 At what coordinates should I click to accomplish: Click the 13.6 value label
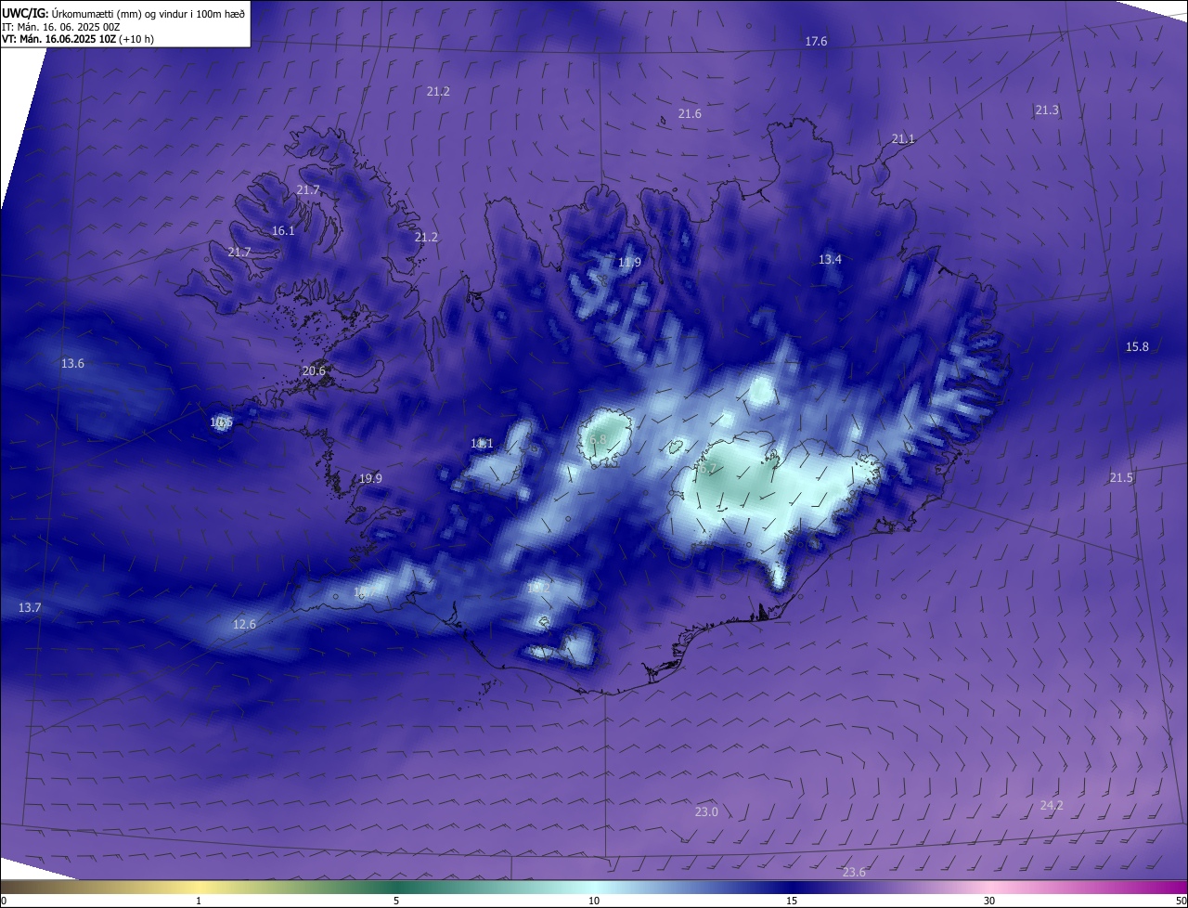[x=72, y=364]
